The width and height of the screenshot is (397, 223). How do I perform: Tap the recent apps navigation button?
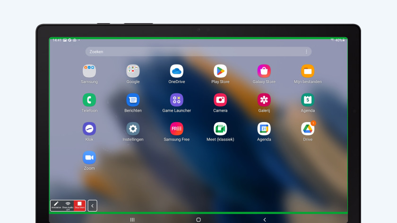132,220
